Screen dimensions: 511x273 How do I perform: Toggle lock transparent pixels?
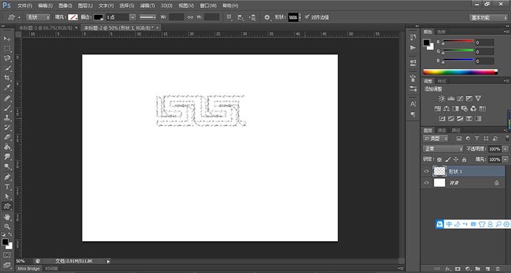(x=439, y=159)
